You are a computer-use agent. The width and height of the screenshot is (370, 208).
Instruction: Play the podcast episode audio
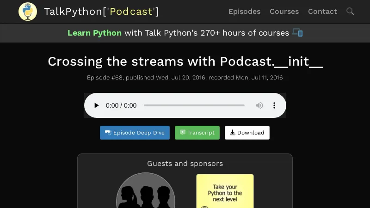tap(96, 105)
